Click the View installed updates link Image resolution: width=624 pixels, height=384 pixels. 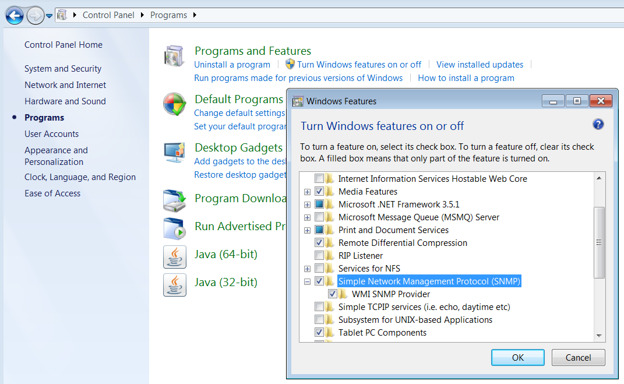pos(480,65)
